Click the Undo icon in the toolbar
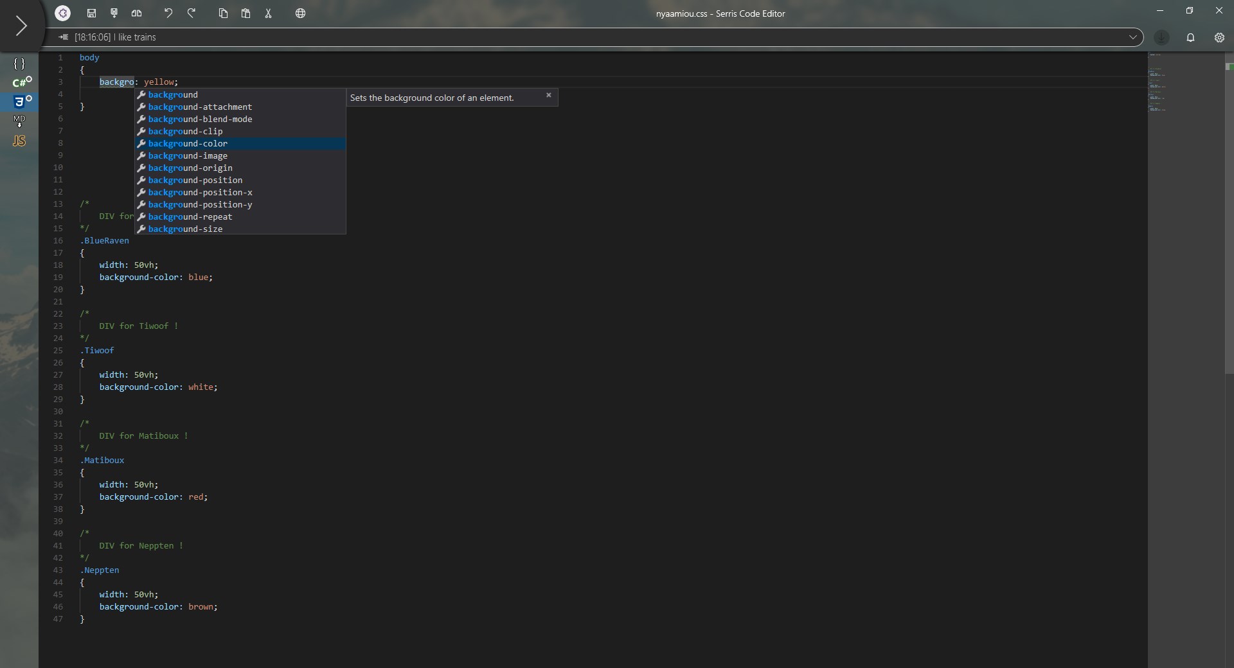Image resolution: width=1234 pixels, height=668 pixels. tap(168, 13)
